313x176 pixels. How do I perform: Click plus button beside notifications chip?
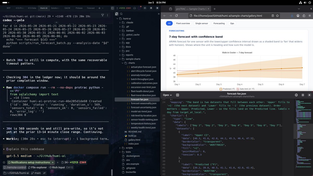tap(58, 162)
